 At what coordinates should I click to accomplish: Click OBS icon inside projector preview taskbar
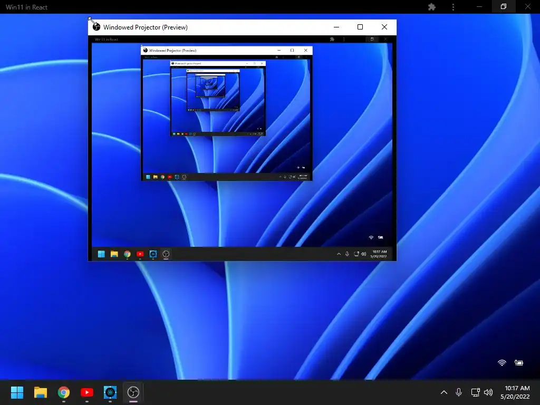[166, 254]
